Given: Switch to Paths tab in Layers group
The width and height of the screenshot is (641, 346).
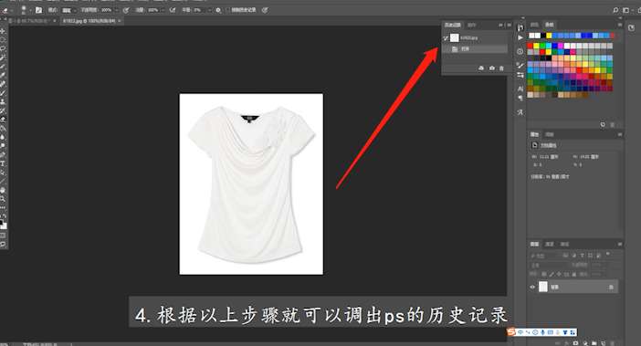Looking at the screenshot, I should 564,244.
